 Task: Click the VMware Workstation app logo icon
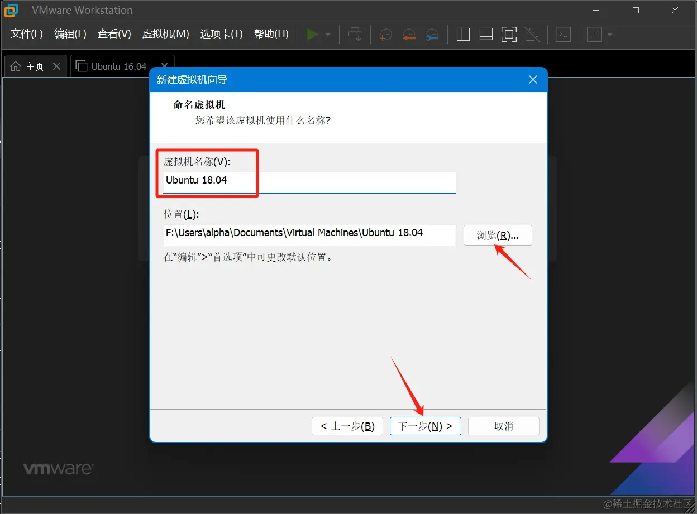click(x=11, y=10)
